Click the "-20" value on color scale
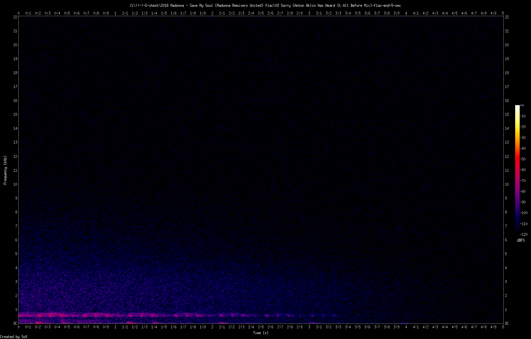Screen dimensions: 531x339 point(523,127)
